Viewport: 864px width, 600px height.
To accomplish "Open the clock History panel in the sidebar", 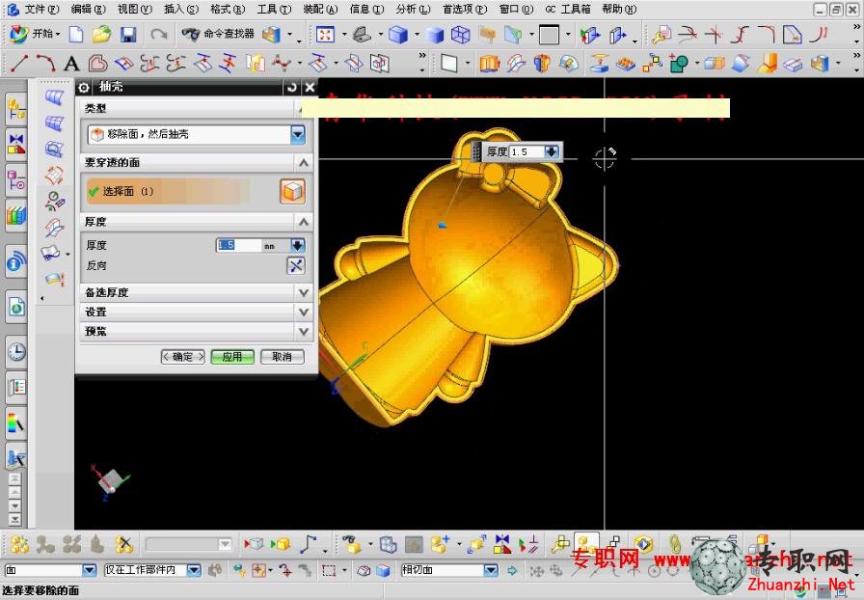I will point(16,351).
